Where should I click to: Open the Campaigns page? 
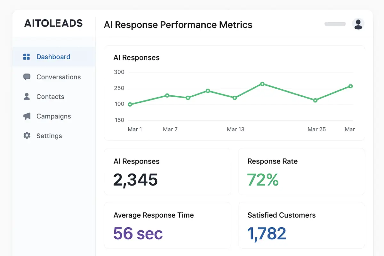tap(53, 116)
